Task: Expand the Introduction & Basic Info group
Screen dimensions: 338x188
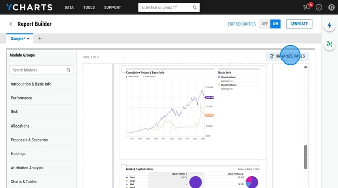Action: (41, 84)
